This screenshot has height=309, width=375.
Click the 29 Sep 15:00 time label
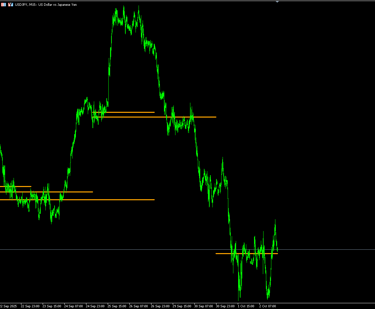(182, 306)
